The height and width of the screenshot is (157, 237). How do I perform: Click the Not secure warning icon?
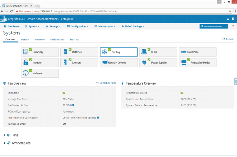coord(17,11)
